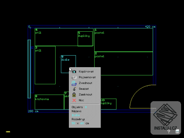Click the camera icon next to Kopírovat
The image size is (184, 138).
pos(74,71)
